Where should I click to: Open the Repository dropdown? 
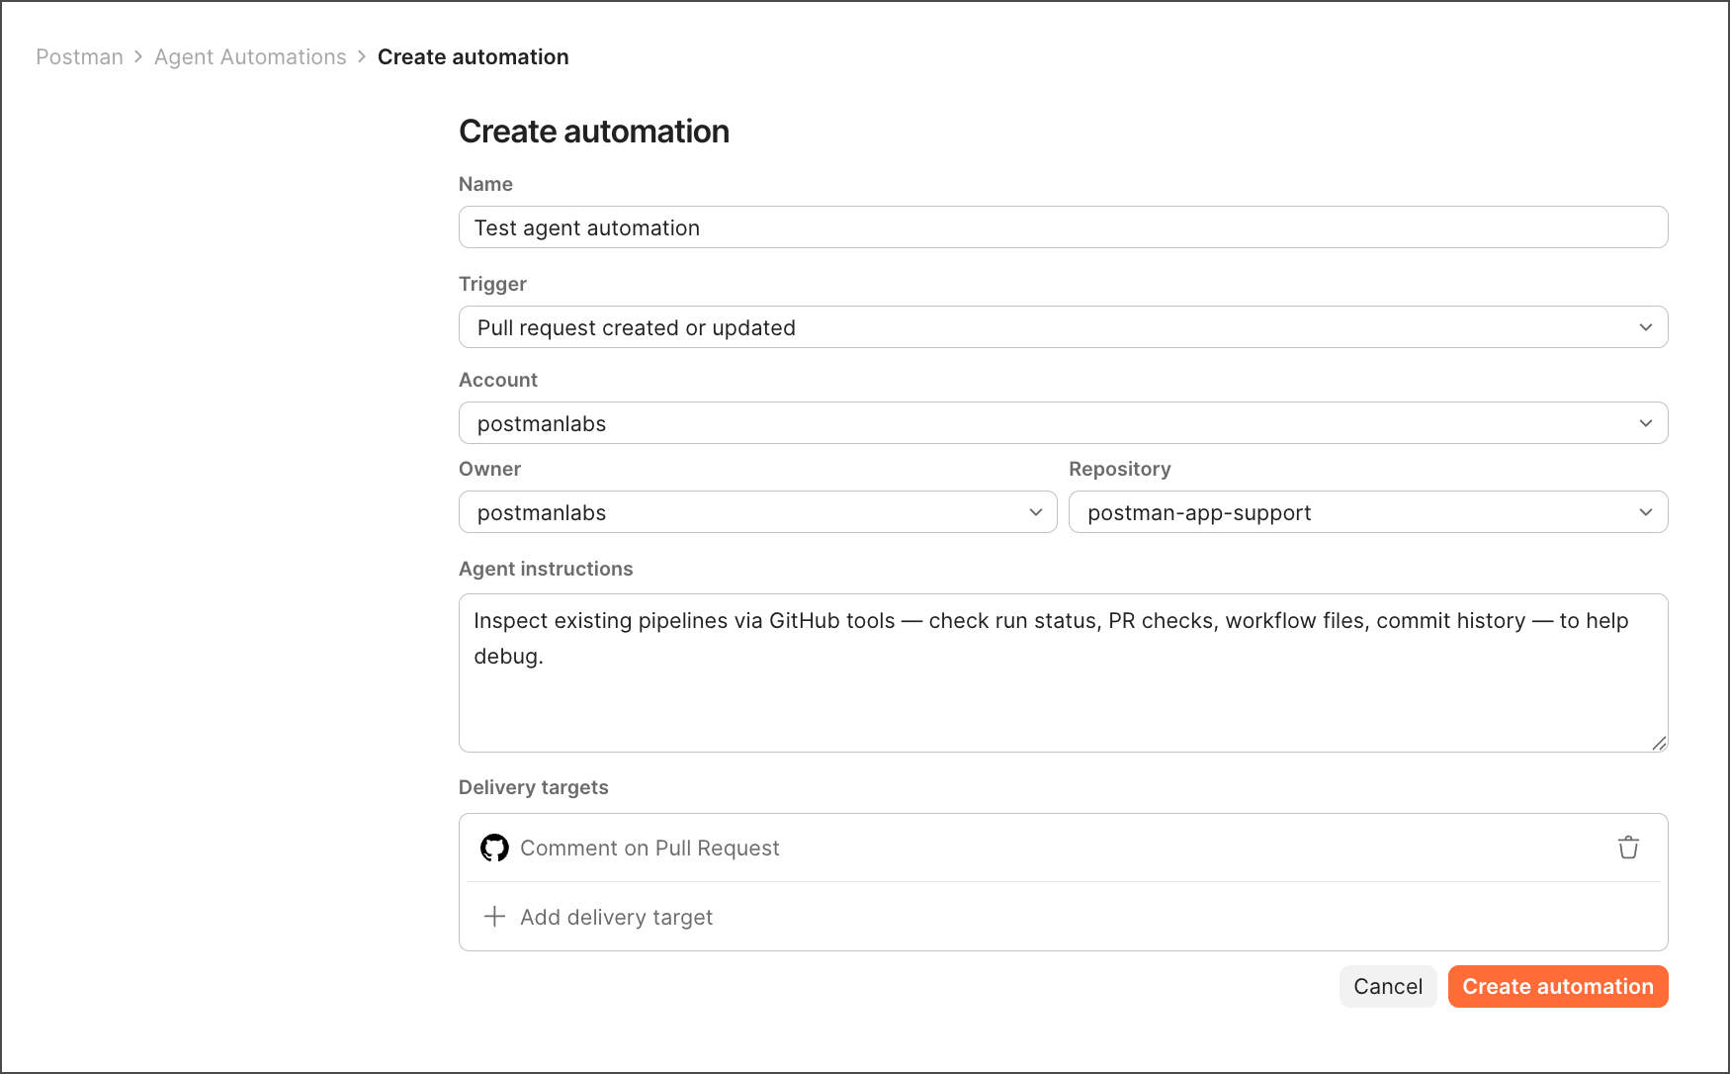pos(1368,512)
